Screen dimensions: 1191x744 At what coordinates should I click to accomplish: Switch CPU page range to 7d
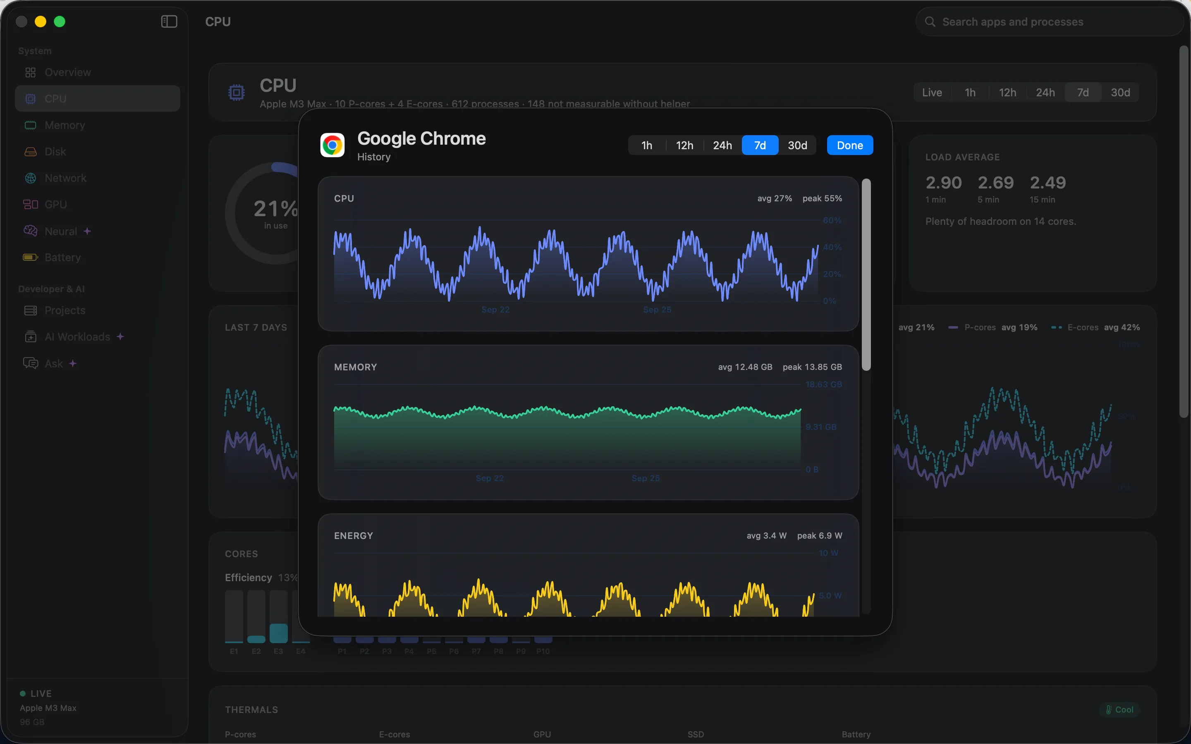coord(1083,93)
